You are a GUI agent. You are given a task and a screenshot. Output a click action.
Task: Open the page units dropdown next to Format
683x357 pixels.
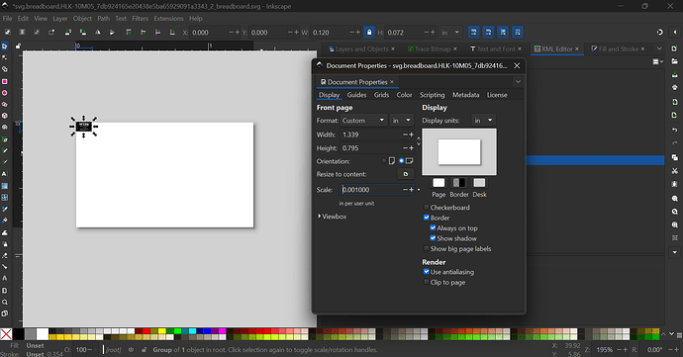(402, 121)
